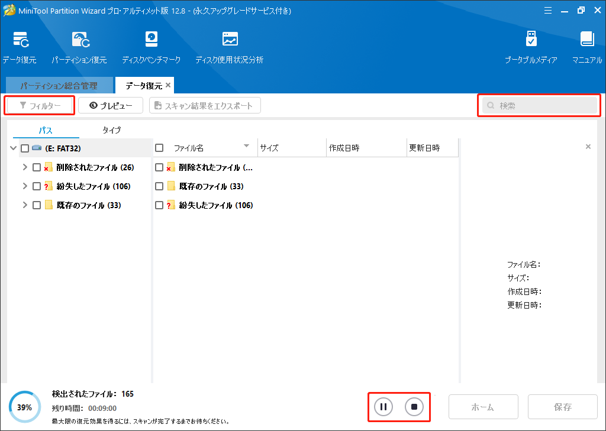Close the データ復元 tab
Screen dimensions: 606x431
pyautogui.click(x=168, y=85)
